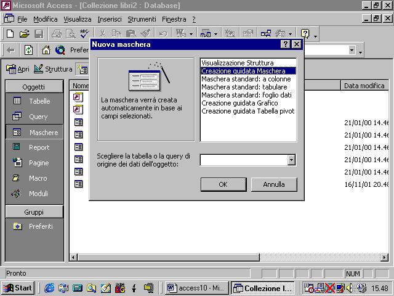
Task: Click the Format Painter brush icon
Action: click(145, 33)
